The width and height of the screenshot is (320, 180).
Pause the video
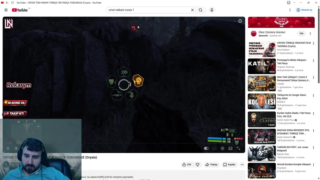[8, 148]
